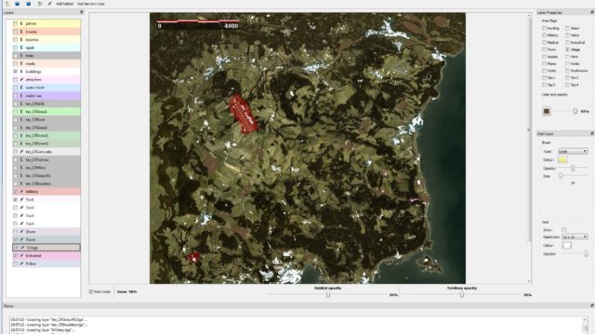The height and width of the screenshot is (334, 595).
Task: Float the Paint layer panel icon
Action: tap(591, 134)
